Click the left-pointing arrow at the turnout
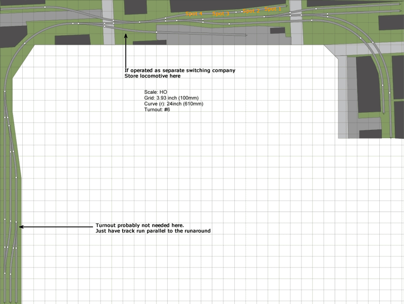 coord(56,227)
